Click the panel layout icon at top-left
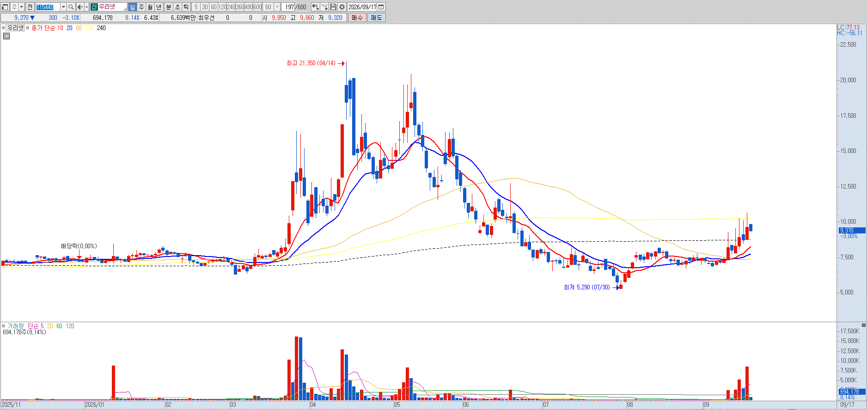The width and height of the screenshot is (867, 410). tap(5, 7)
